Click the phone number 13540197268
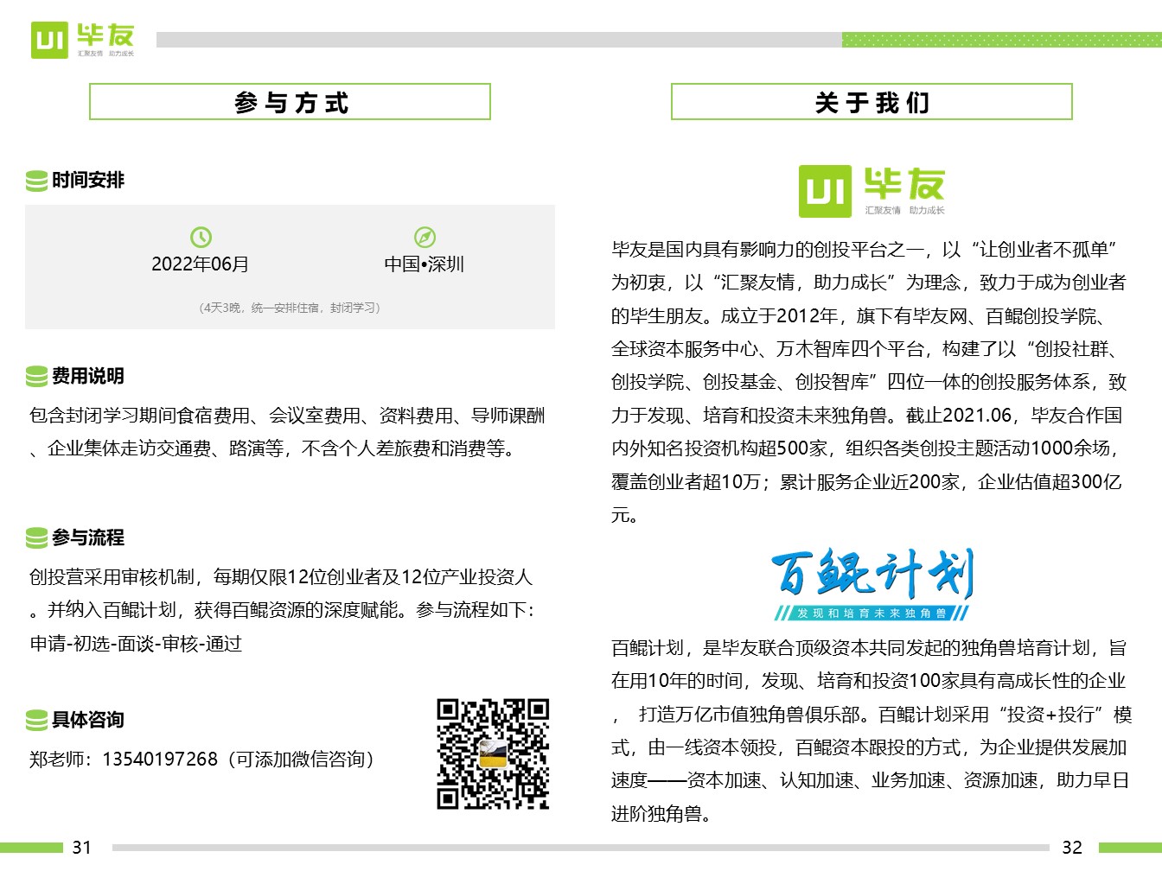The image size is (1162, 871). click(x=160, y=760)
